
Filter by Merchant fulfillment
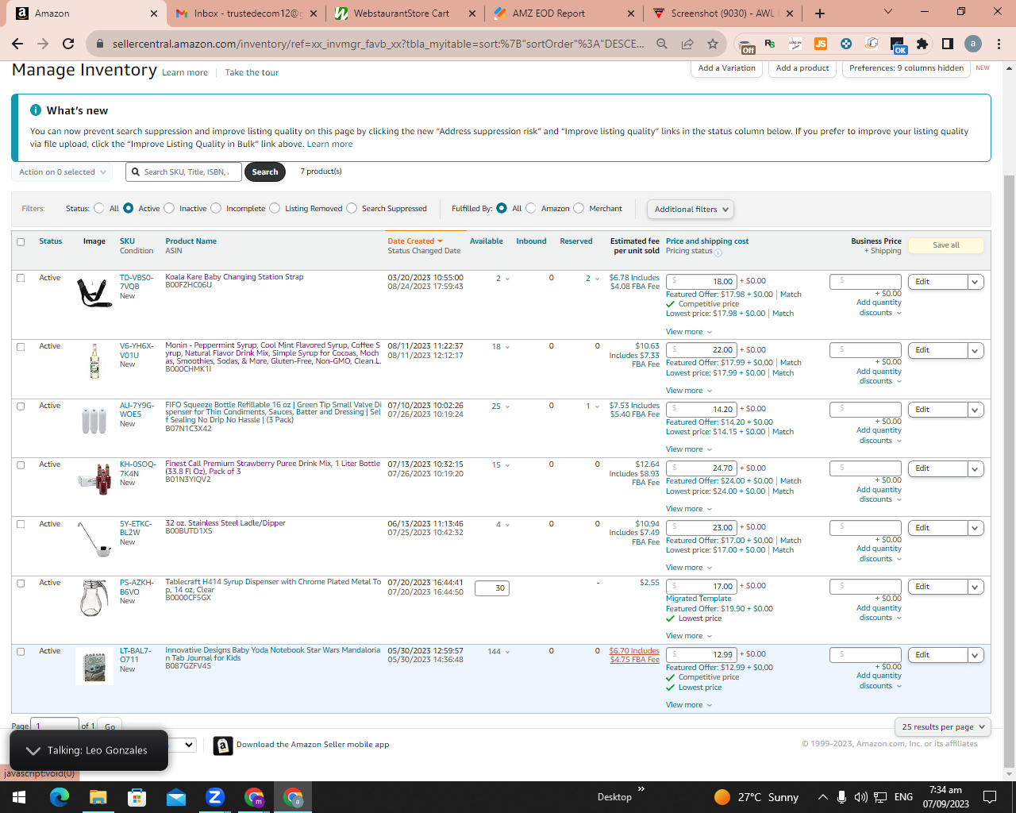tap(579, 208)
